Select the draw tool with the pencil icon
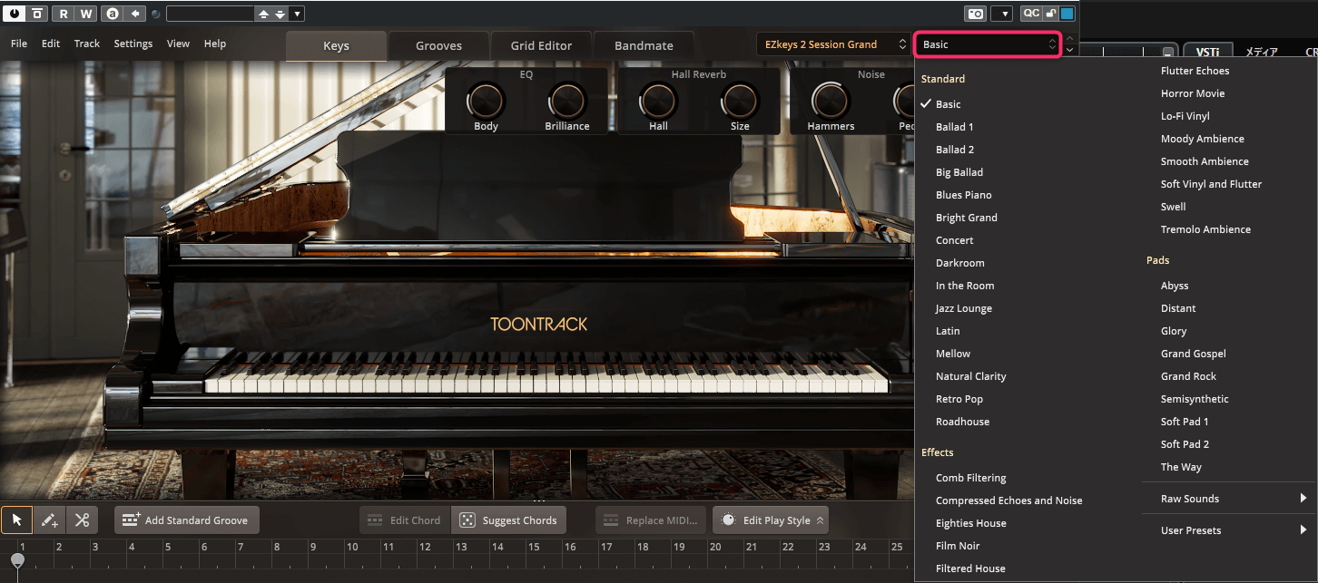Viewport: 1318px width, 583px height. tap(49, 520)
